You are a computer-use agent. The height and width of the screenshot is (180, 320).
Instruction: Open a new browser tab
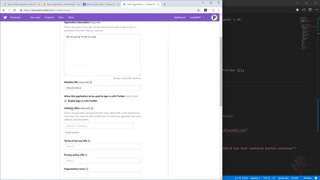164,4
